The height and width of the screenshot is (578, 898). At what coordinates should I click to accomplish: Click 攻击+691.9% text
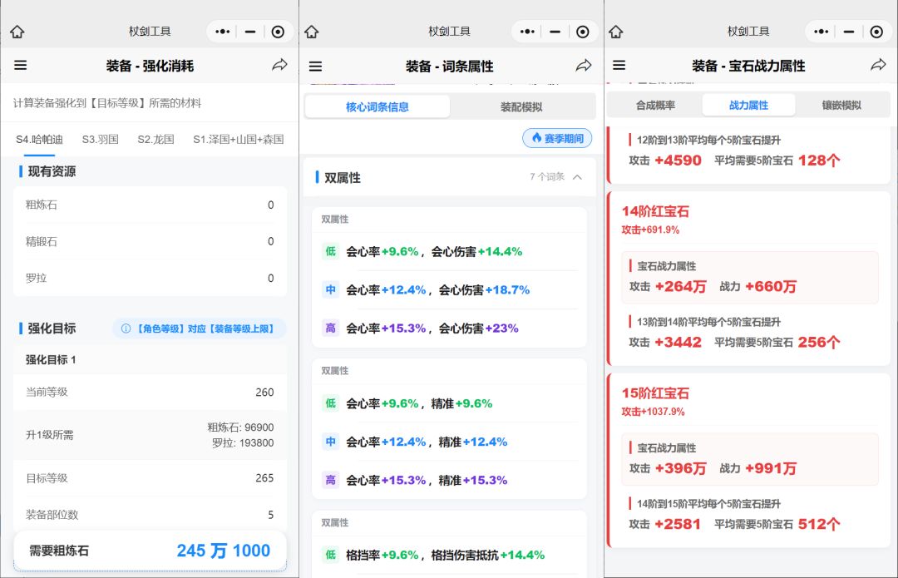tap(650, 230)
